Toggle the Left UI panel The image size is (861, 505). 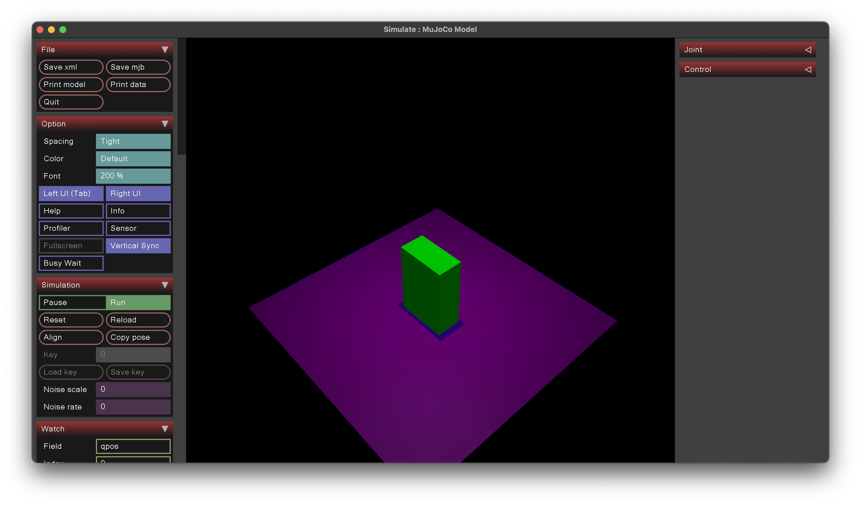(71, 193)
